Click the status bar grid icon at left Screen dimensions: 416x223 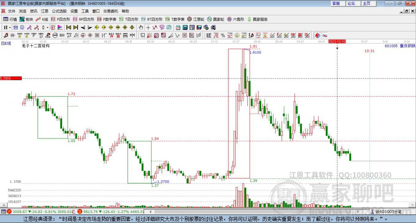[x=3, y=212]
